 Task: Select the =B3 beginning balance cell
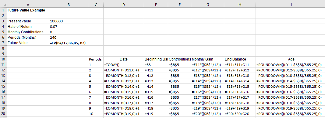click(156, 65)
